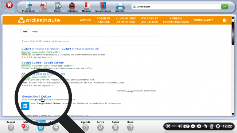The width and height of the screenshot is (237, 133).
Task: Open the Mail envelope icon in the dock
Action: (26, 128)
